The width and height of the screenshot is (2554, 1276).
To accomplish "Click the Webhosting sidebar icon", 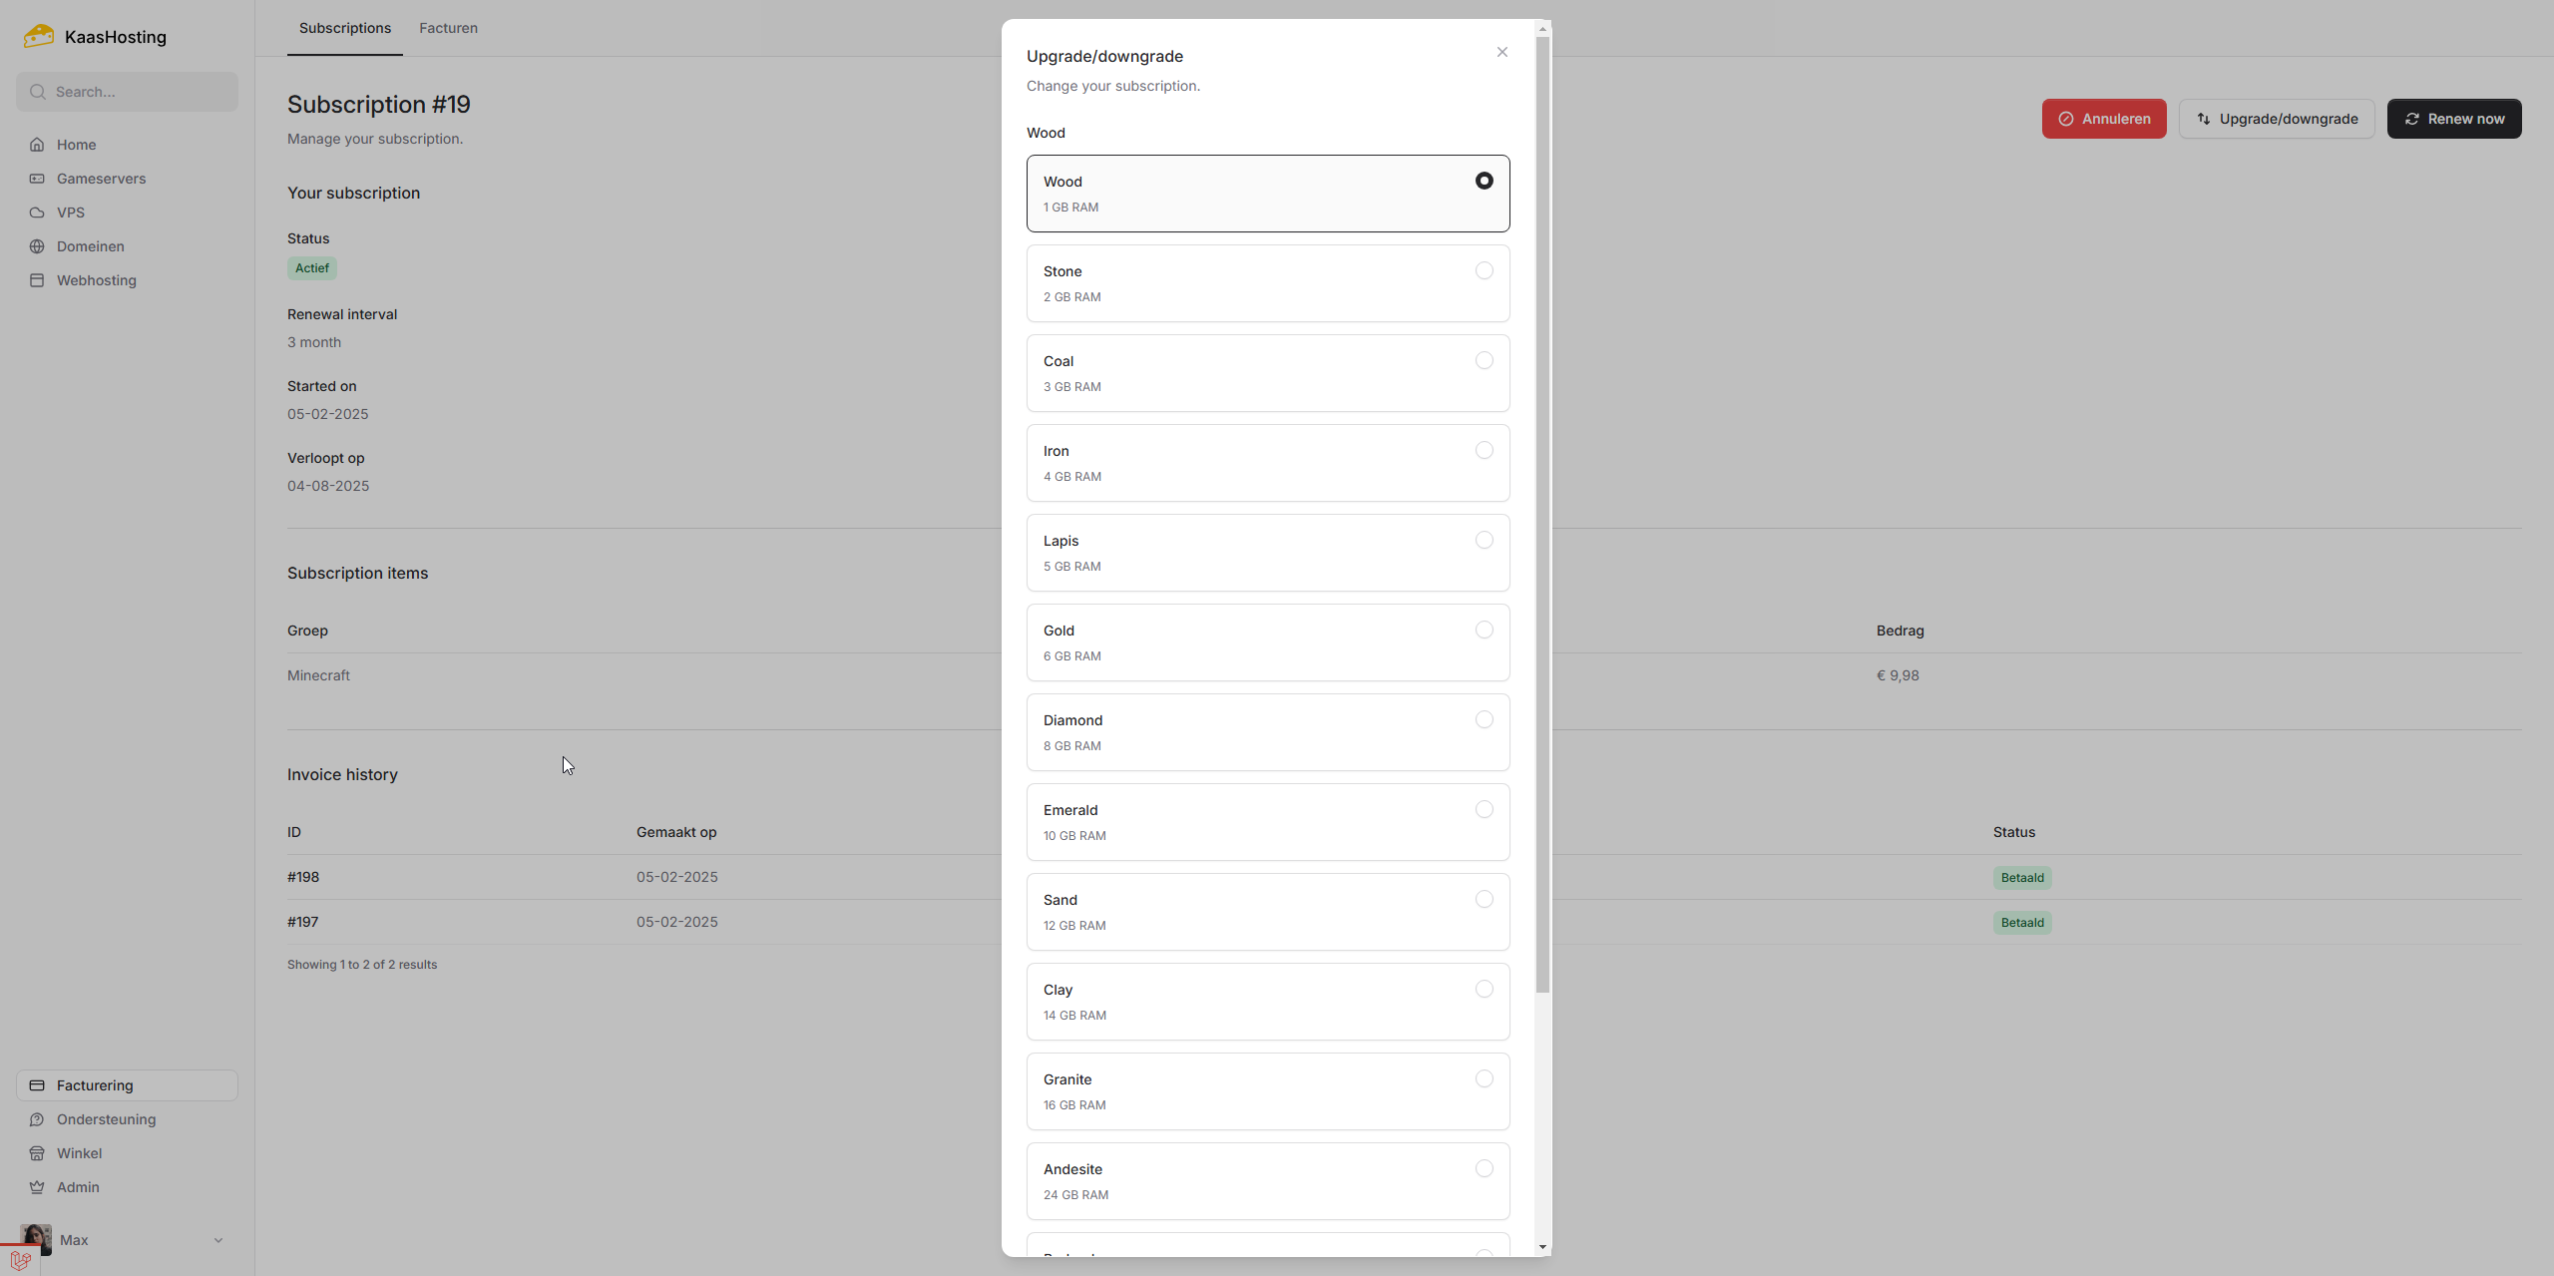I will (37, 280).
